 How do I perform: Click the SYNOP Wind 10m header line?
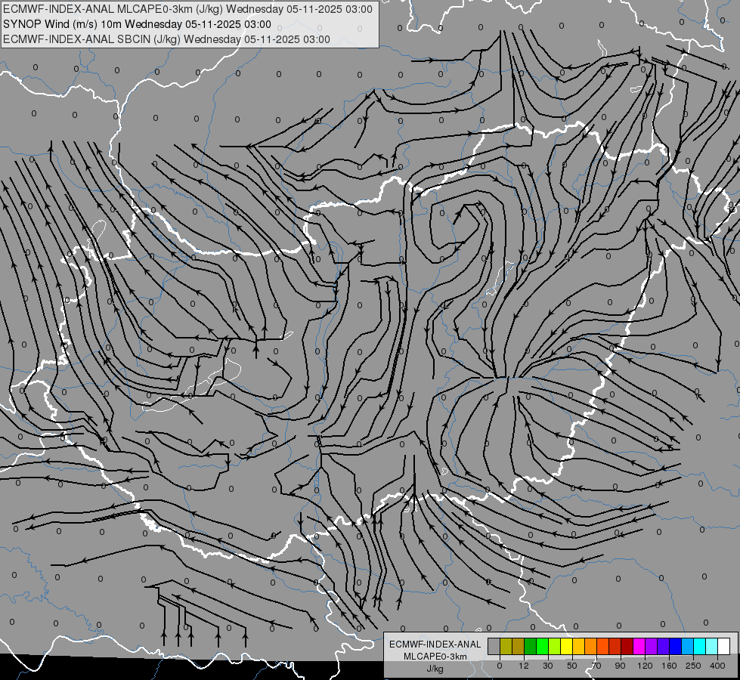pyautogui.click(x=137, y=24)
